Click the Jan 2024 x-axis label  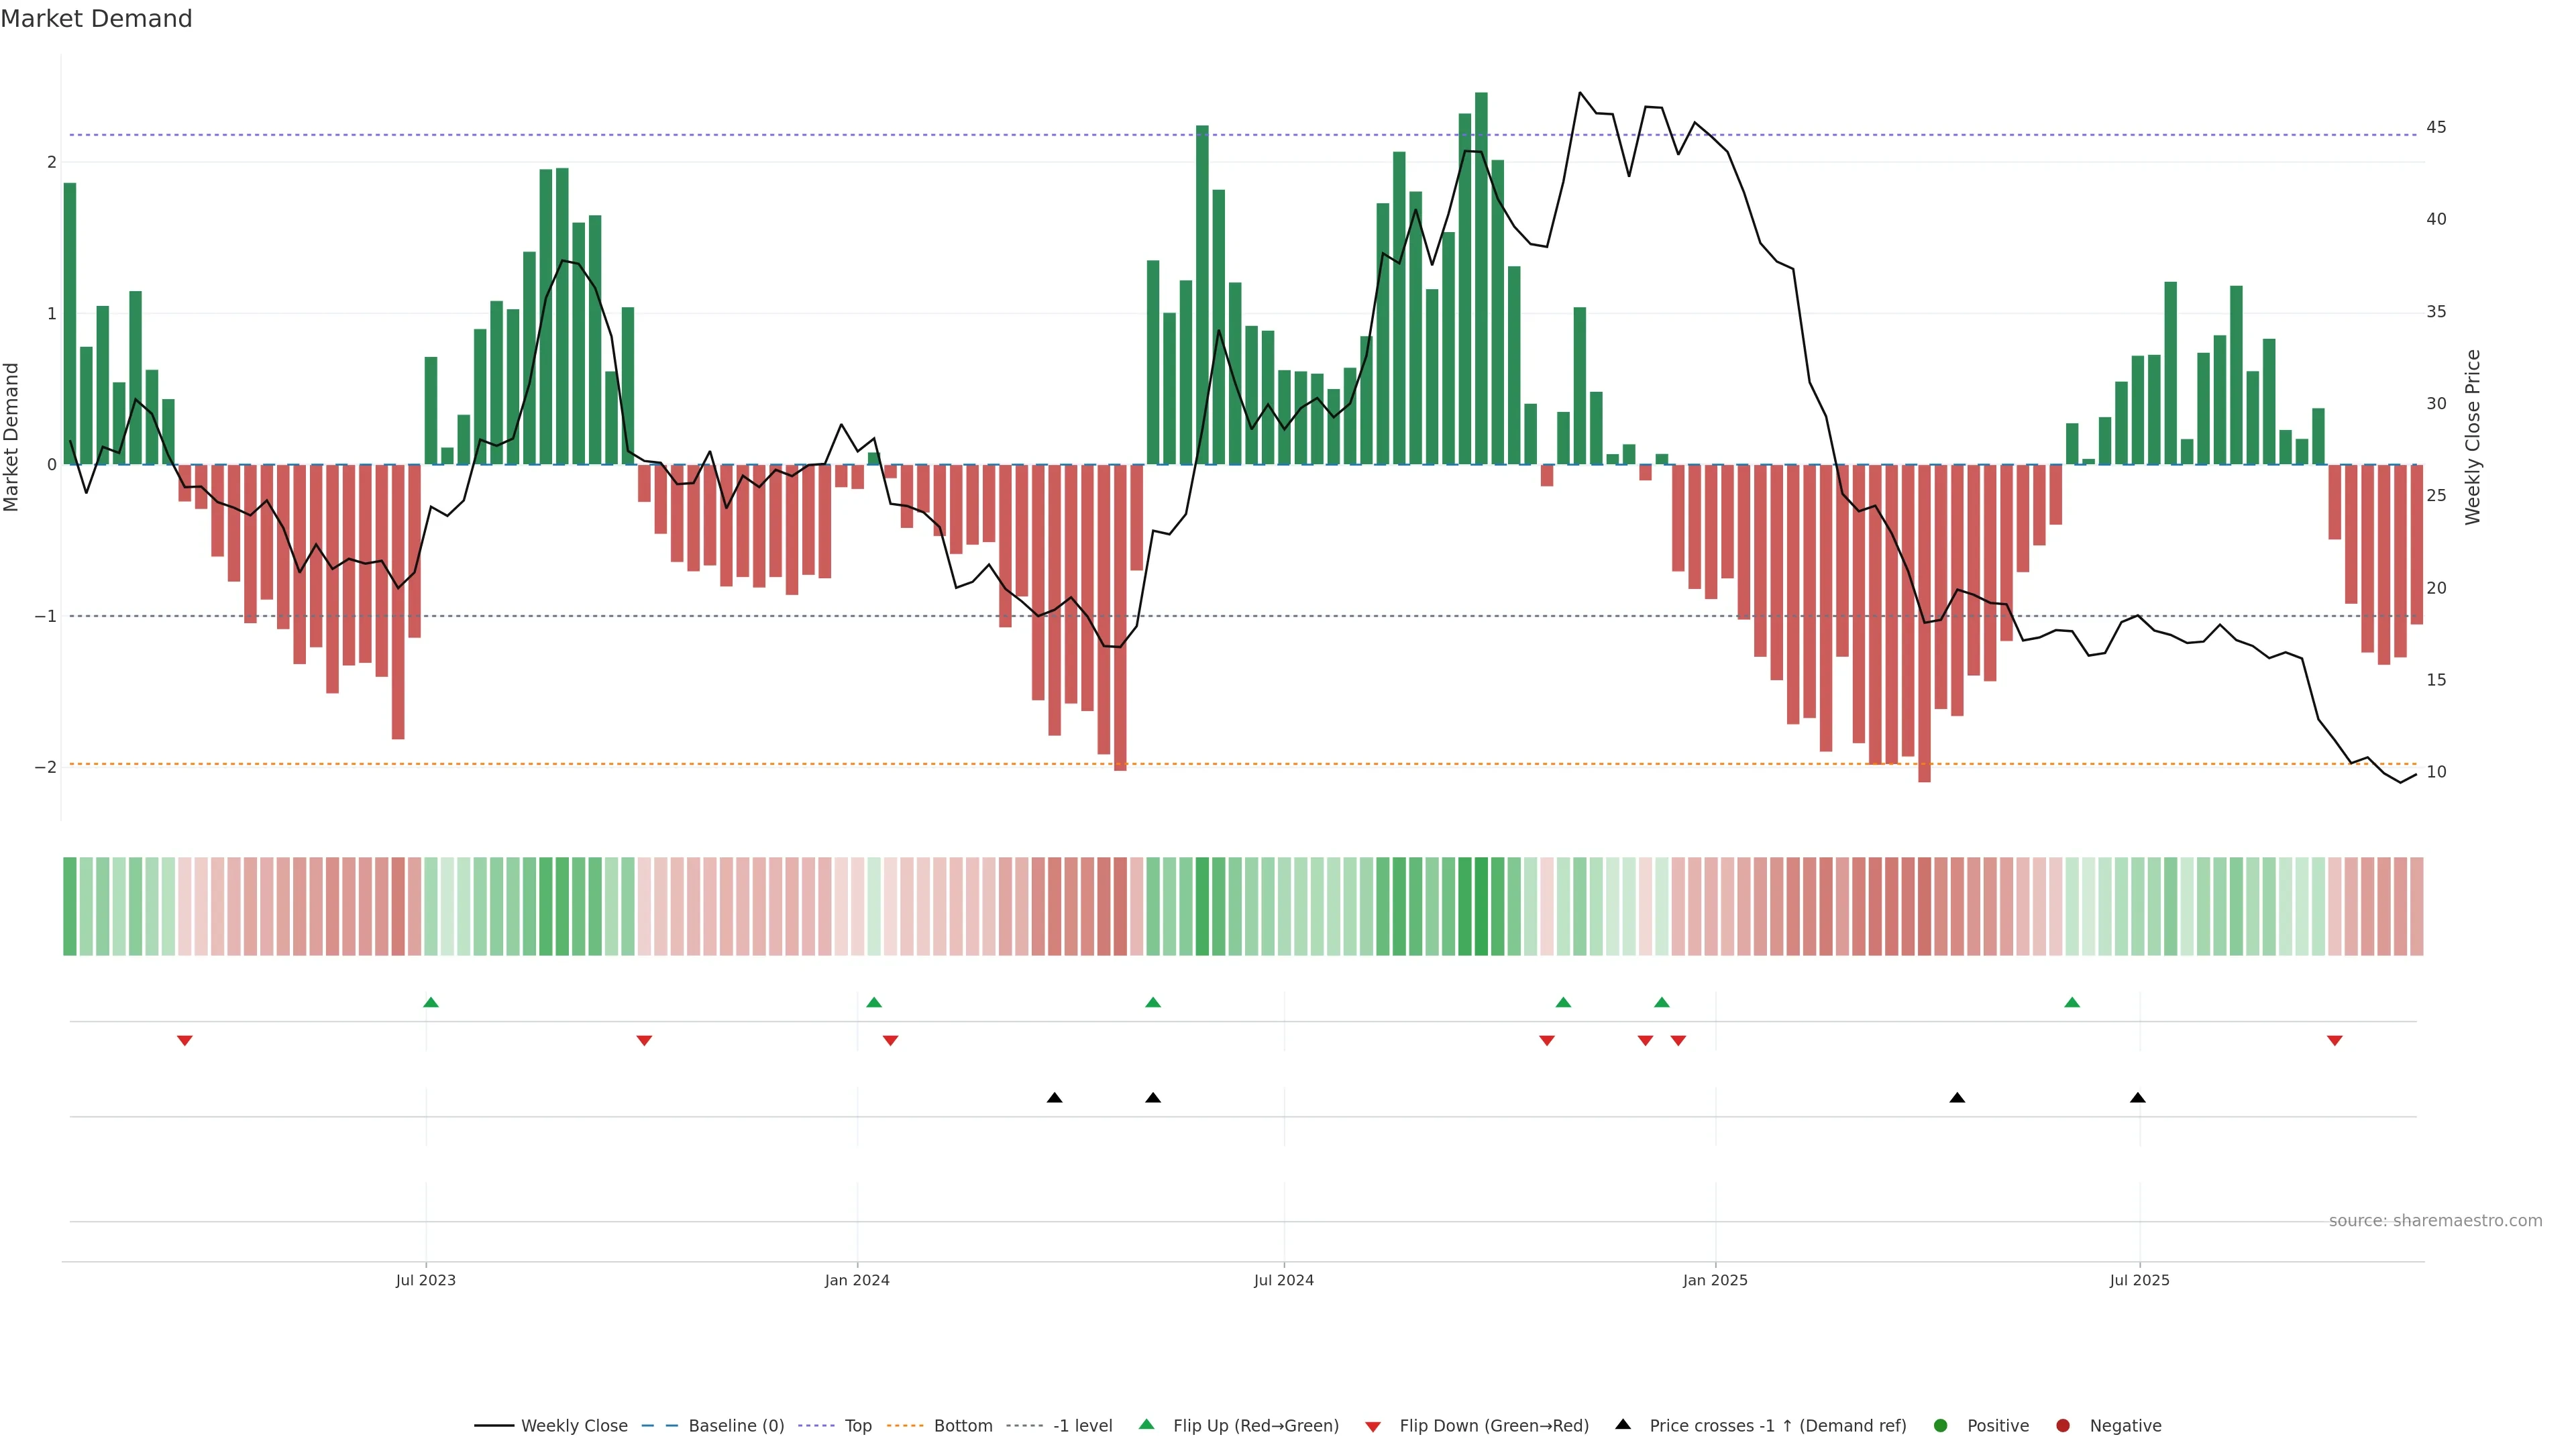[x=857, y=1280]
